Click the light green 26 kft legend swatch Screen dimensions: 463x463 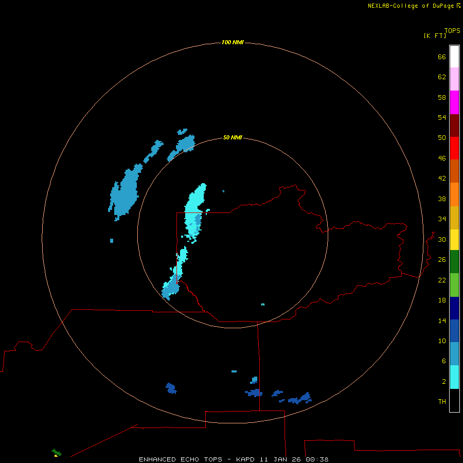454,285
